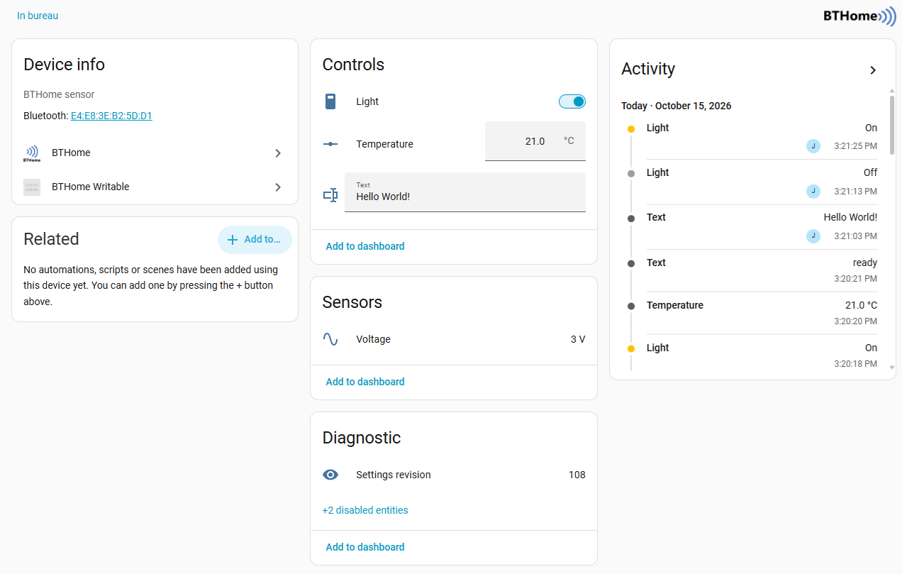This screenshot has width=902, height=574.
Task: Expand the BTHome integration chevron
Action: (x=278, y=153)
